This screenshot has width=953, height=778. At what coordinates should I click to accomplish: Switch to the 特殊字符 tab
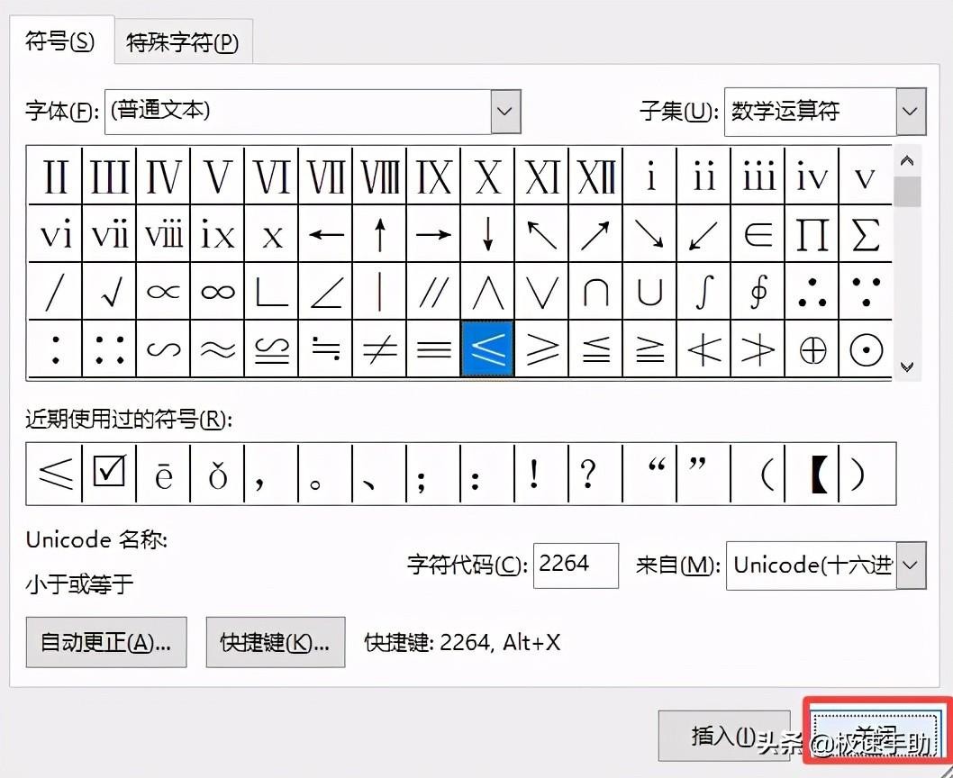pos(184,41)
